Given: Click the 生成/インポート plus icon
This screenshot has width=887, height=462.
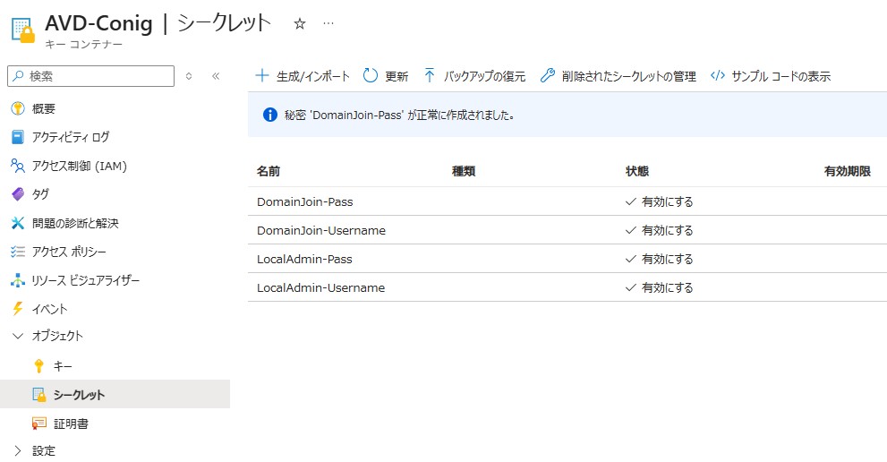Looking at the screenshot, I should point(262,76).
